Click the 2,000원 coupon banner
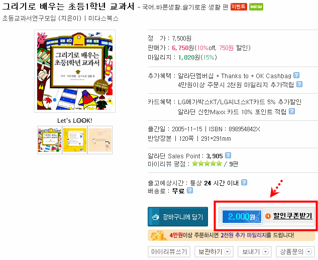This screenshot has height=260, width=318. [x=242, y=216]
